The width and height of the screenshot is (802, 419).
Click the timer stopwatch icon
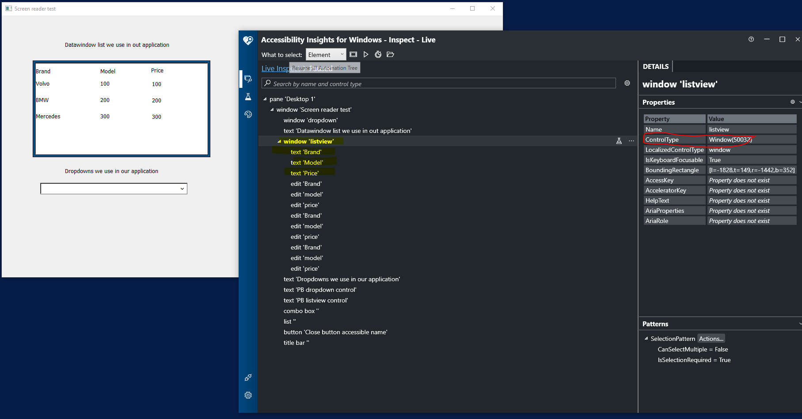point(378,54)
